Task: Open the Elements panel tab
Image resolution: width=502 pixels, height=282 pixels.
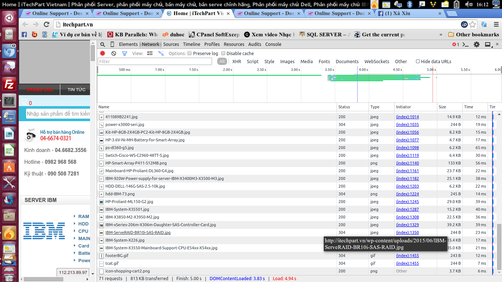Action: point(128,44)
